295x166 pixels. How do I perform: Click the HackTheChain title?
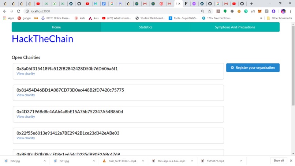pos(42,39)
